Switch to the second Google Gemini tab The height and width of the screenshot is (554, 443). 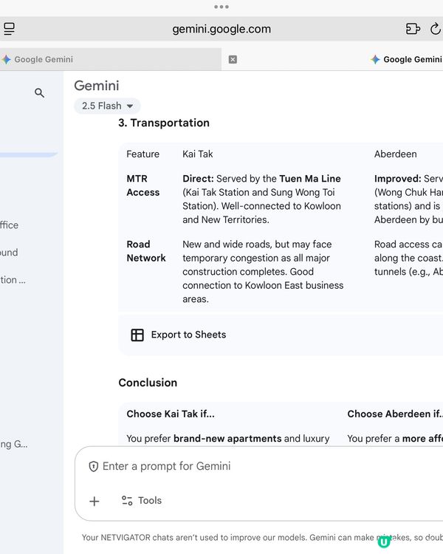coord(406,59)
